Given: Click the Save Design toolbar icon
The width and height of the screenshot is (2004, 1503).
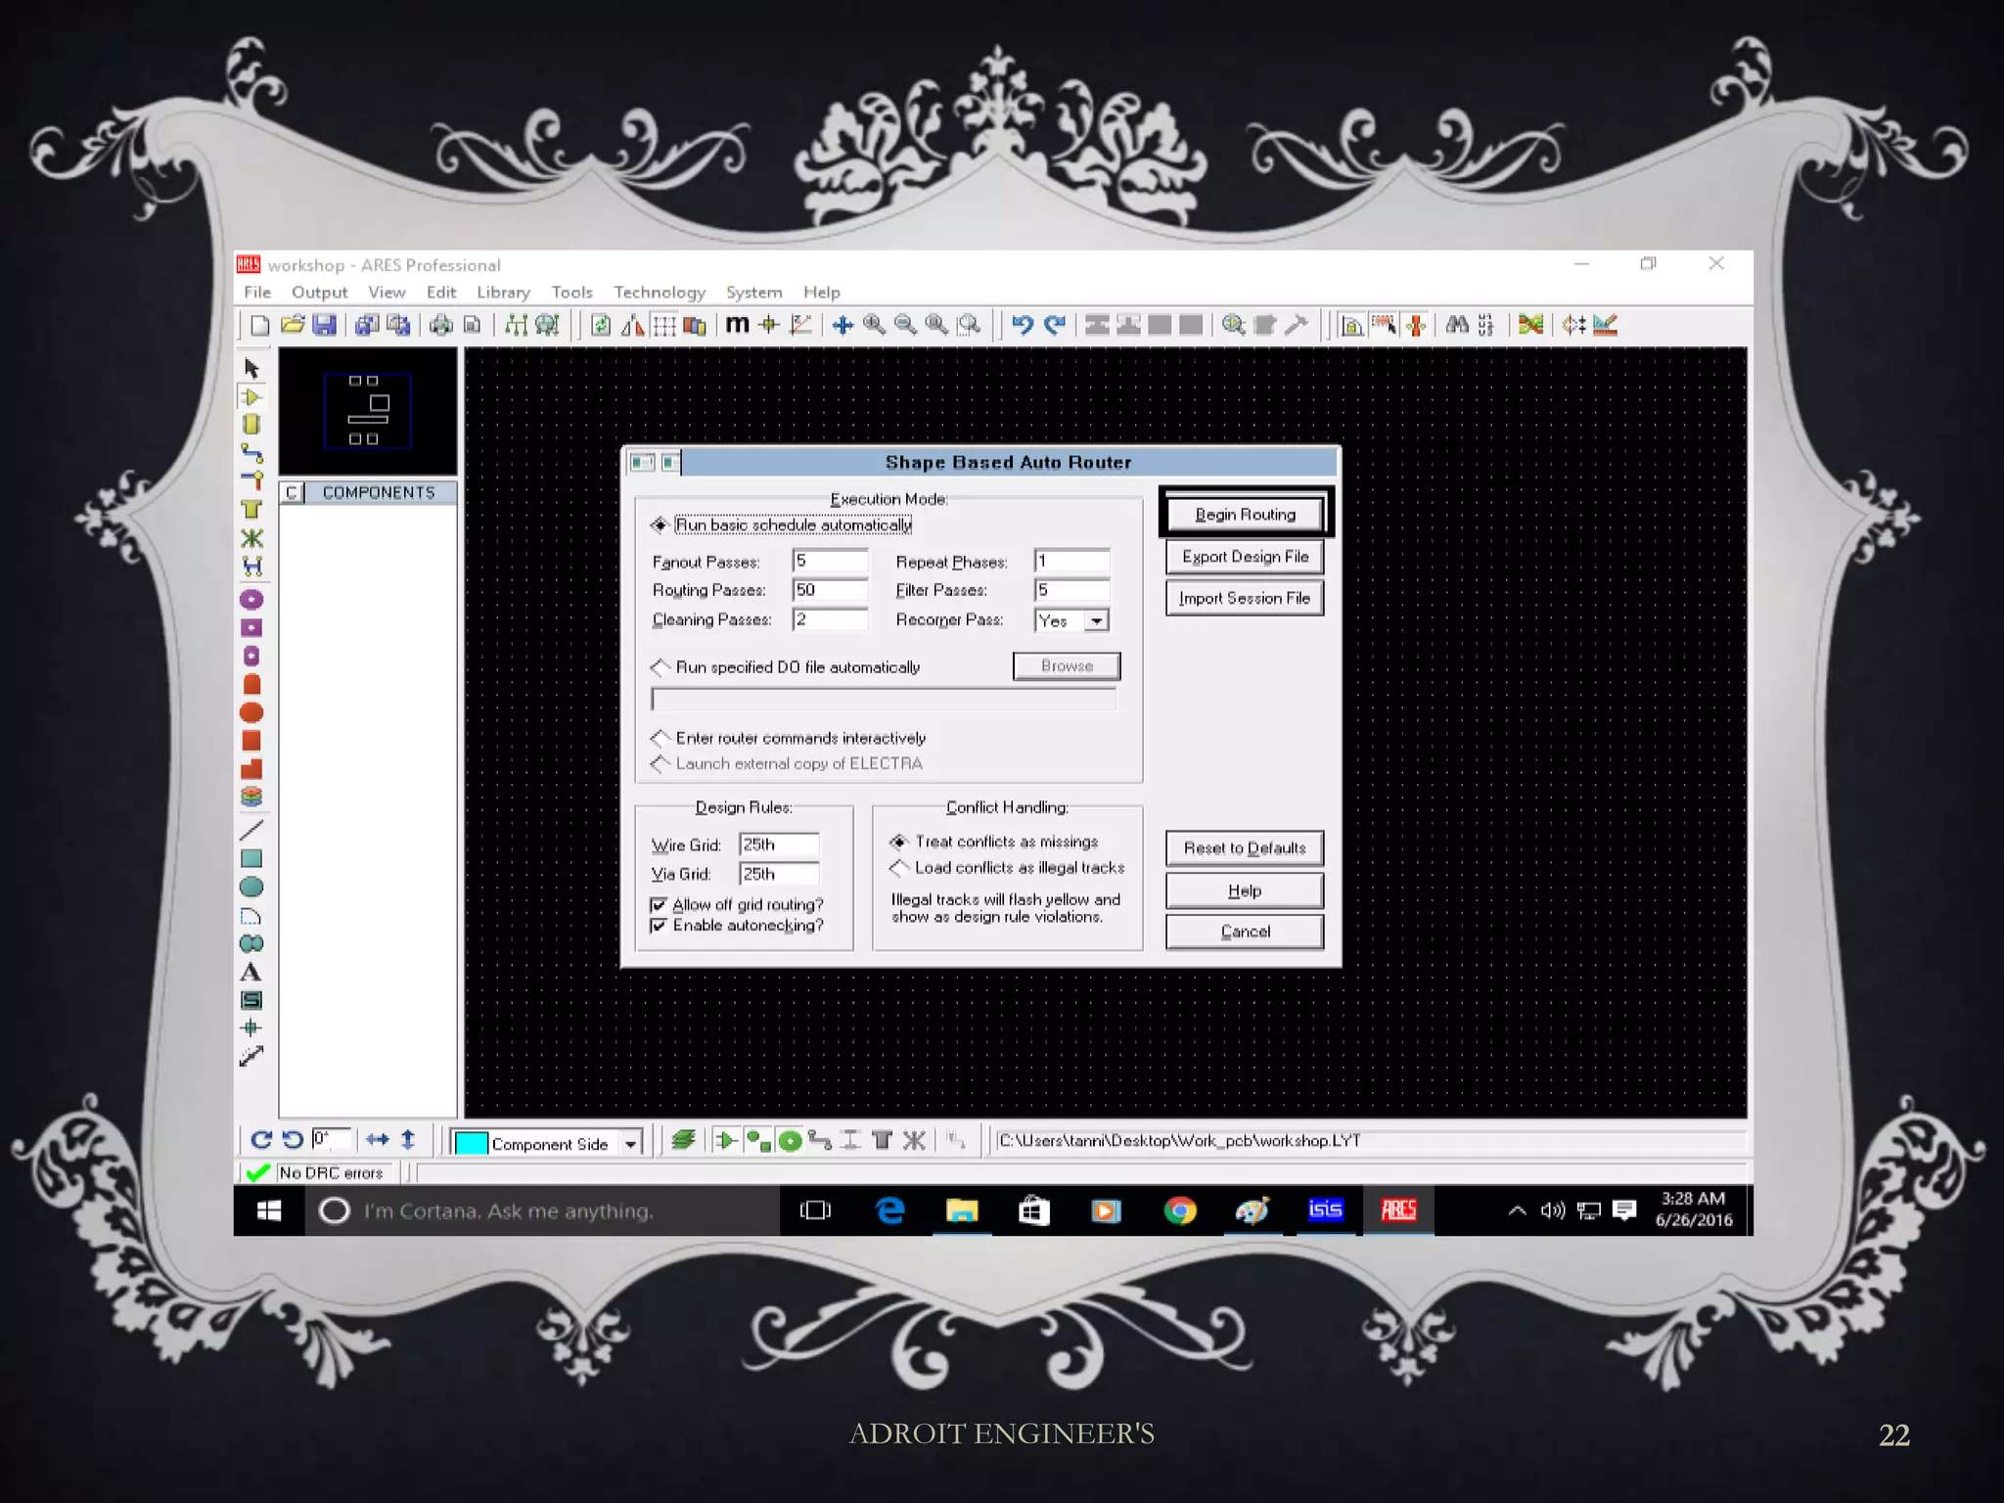Looking at the screenshot, I should pos(324,325).
